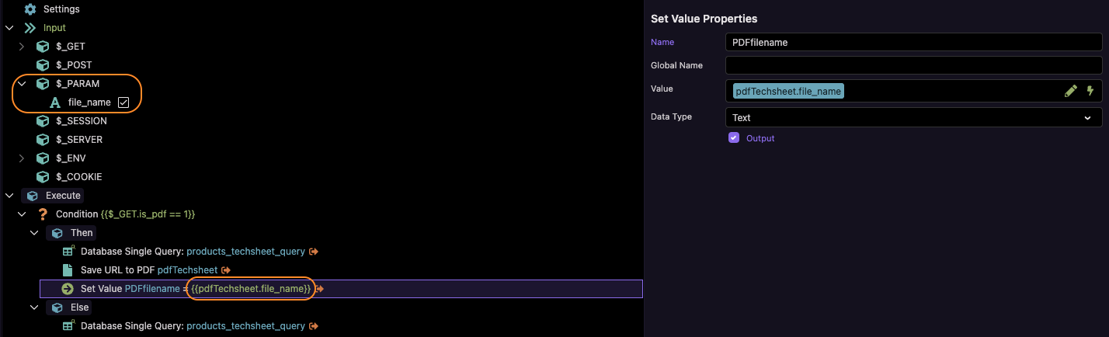
Task: Select the $_SERVER tree item
Action: point(78,140)
